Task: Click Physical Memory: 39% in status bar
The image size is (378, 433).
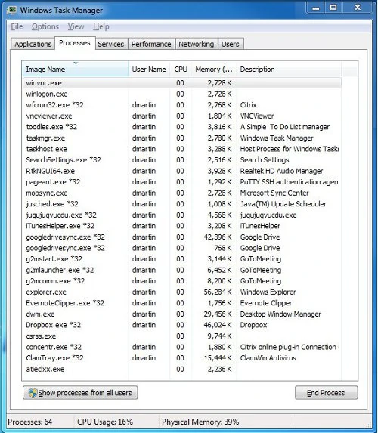Action: (x=200, y=422)
